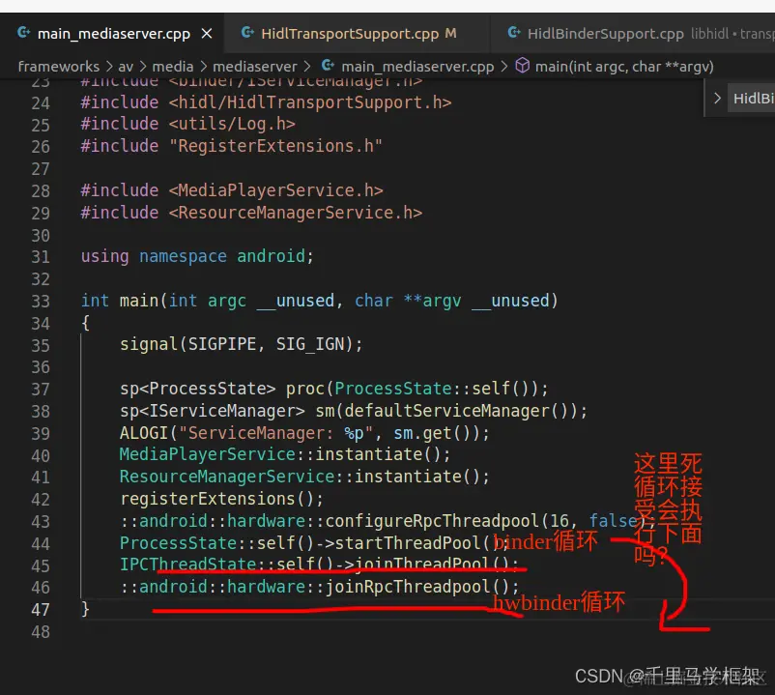Select main(int argc, char **argv) breadcrumb symbol
Image resolution: width=775 pixels, height=695 pixels.
click(x=624, y=67)
